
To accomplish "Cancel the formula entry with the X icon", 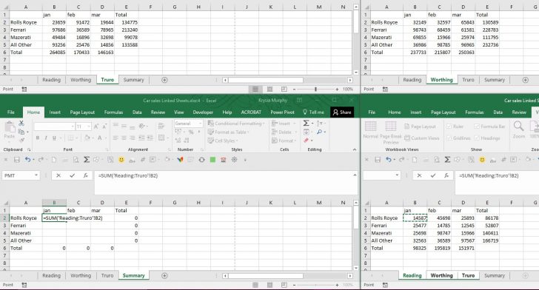I will pos(58,175).
